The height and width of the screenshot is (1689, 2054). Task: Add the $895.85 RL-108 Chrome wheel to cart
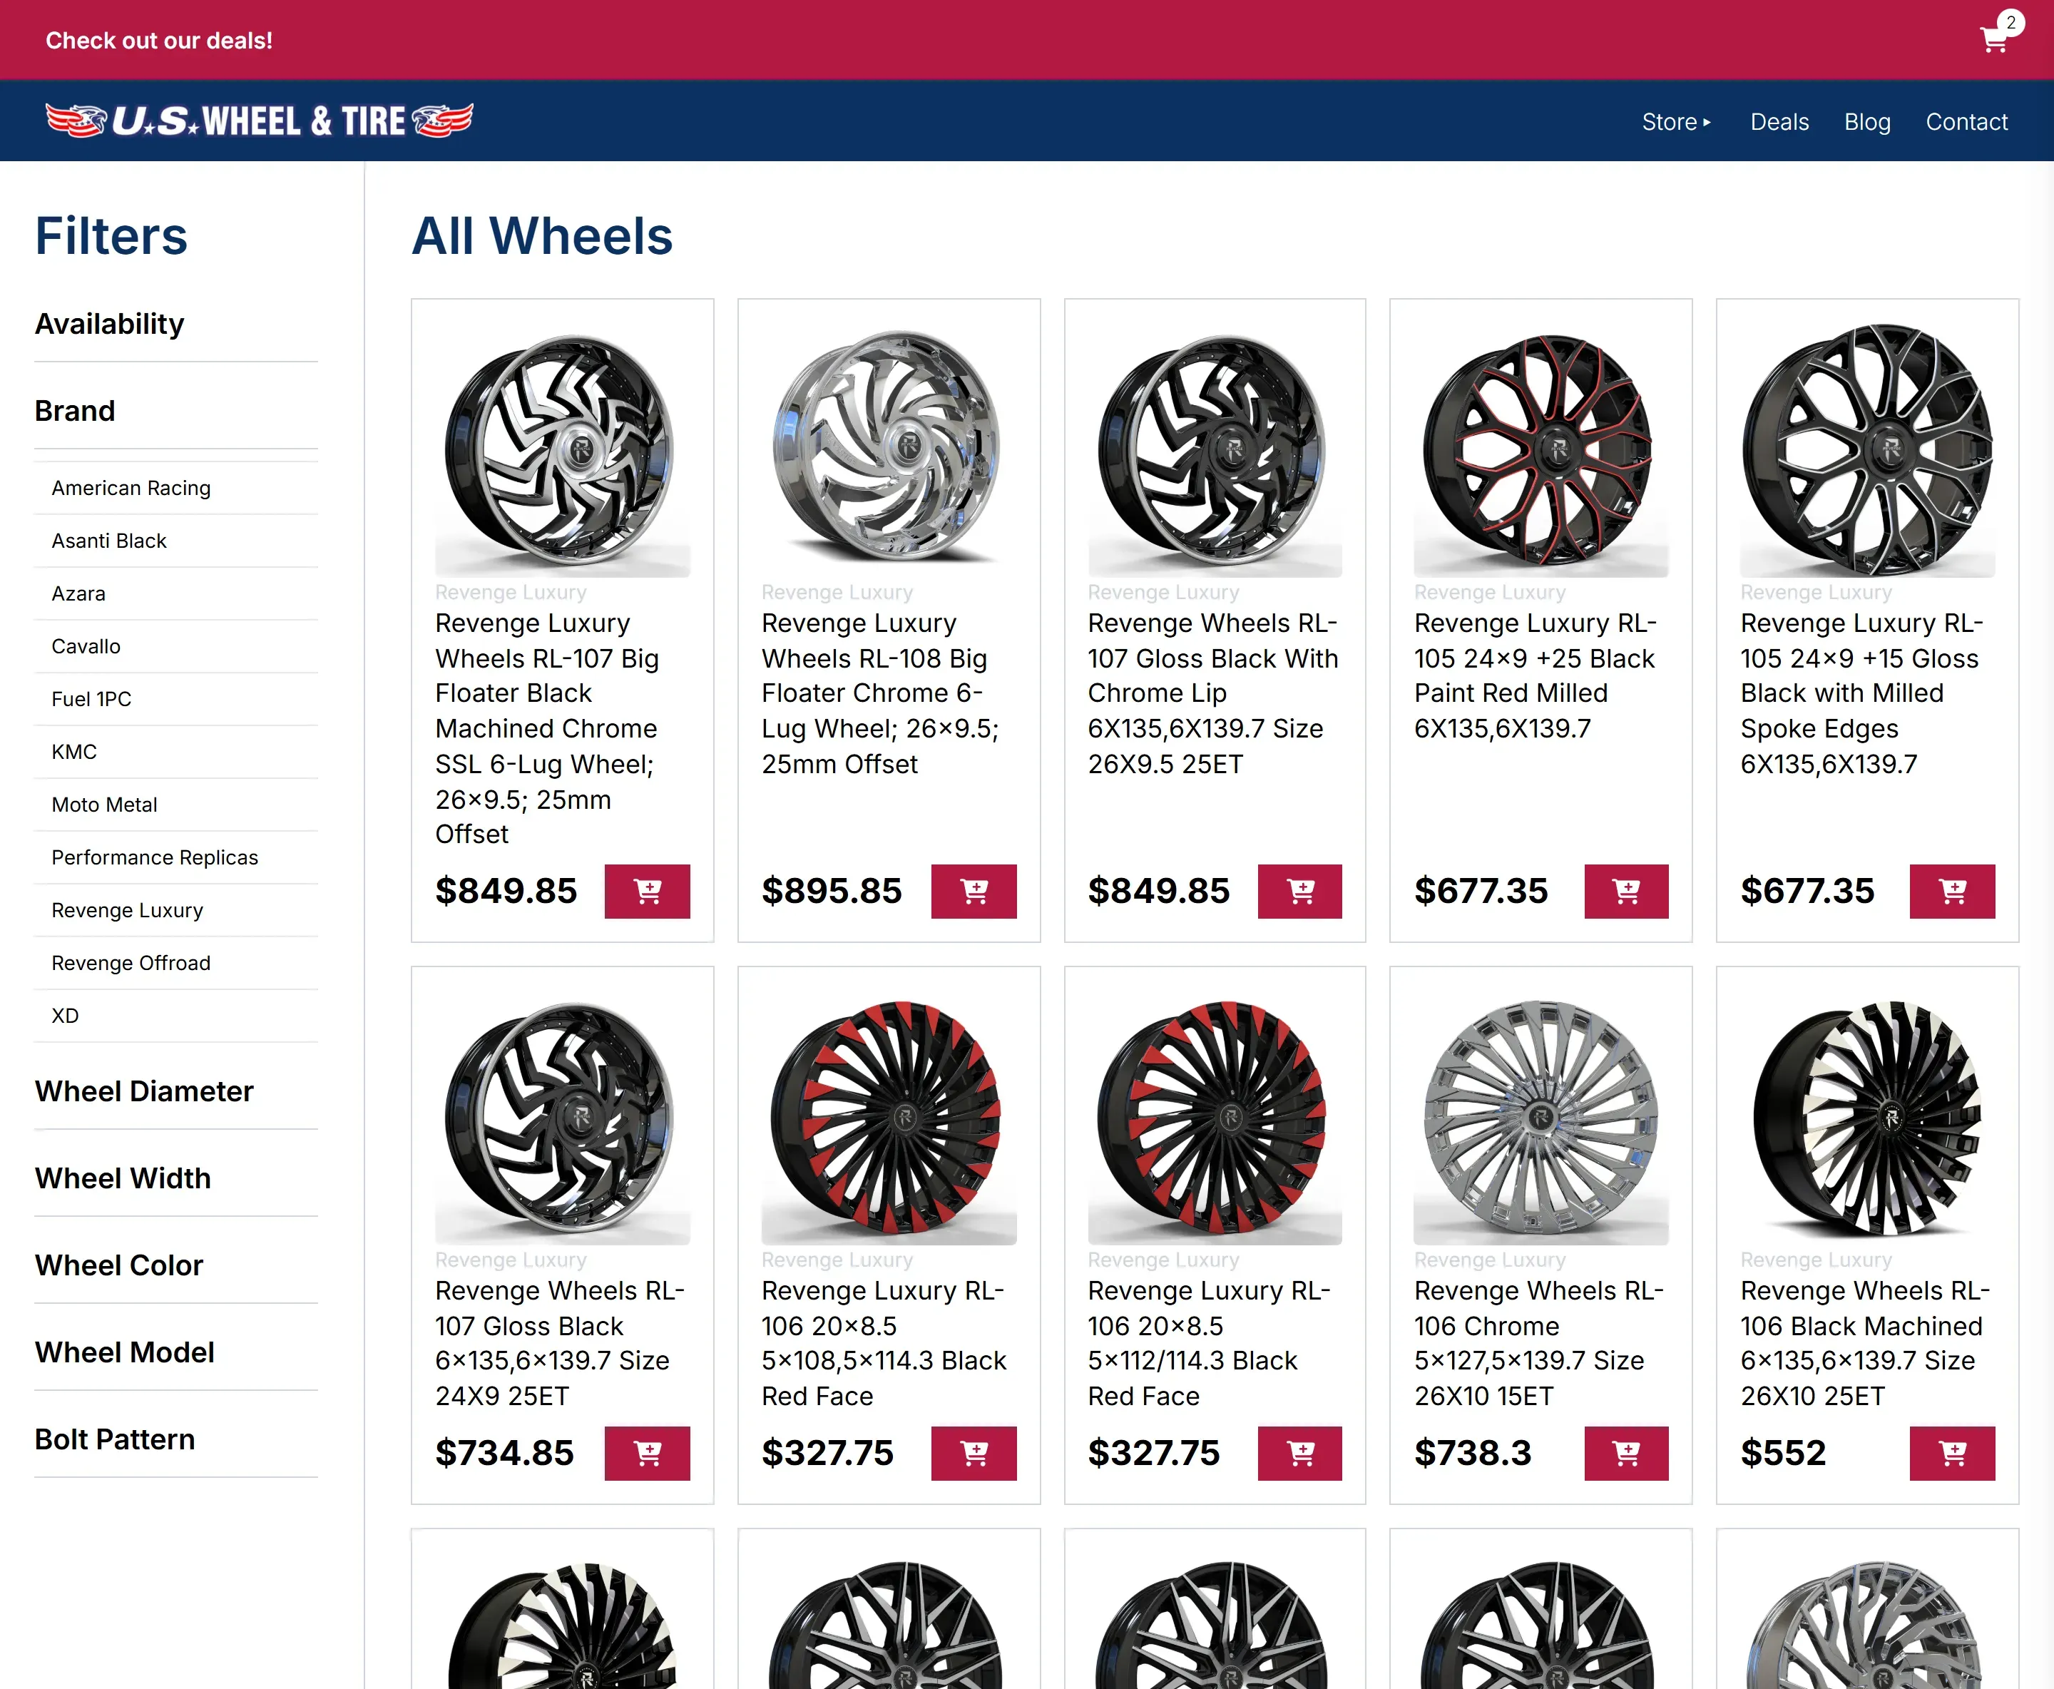tap(974, 891)
